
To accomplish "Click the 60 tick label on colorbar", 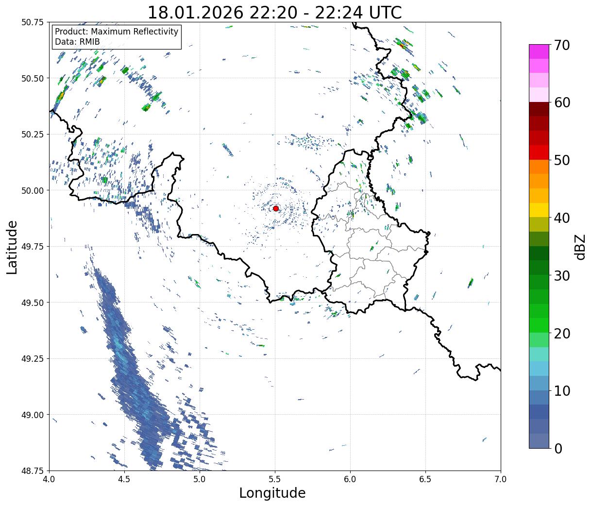I will tap(562, 102).
